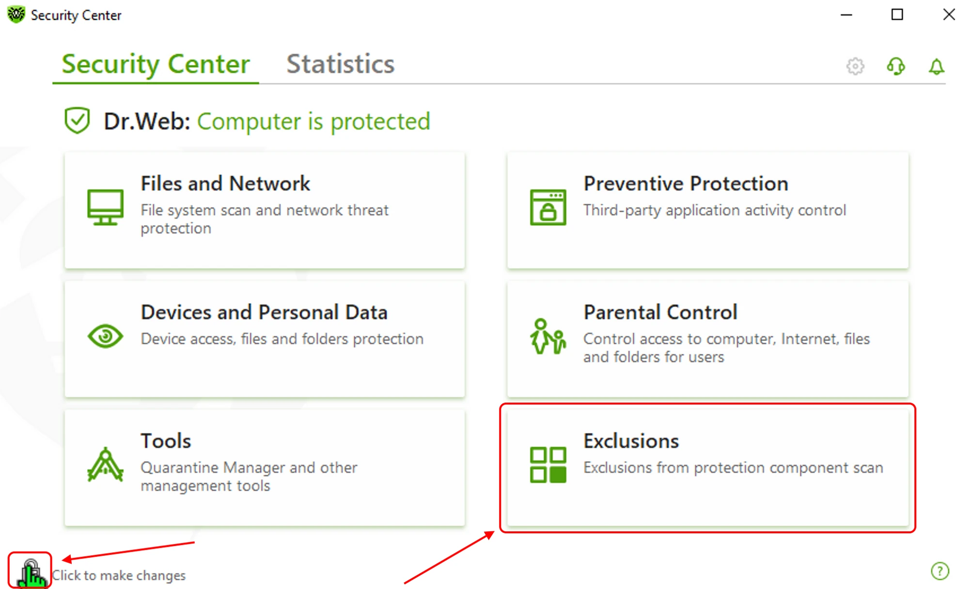Click the Tools compass icon
Viewport: 969px width, 589px height.
(x=105, y=465)
